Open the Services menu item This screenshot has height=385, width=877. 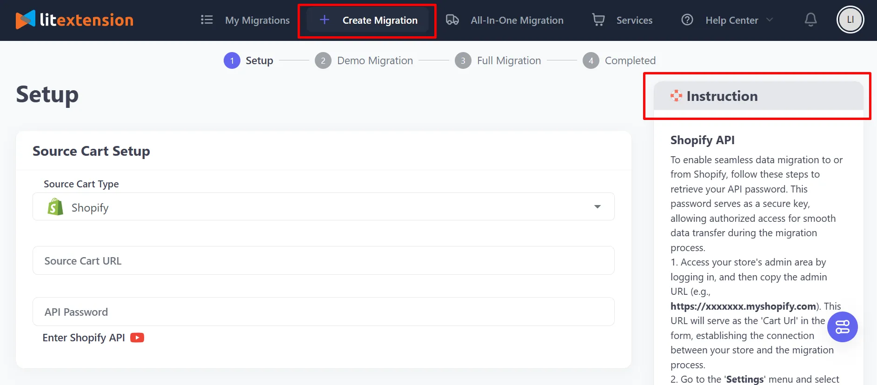634,20
